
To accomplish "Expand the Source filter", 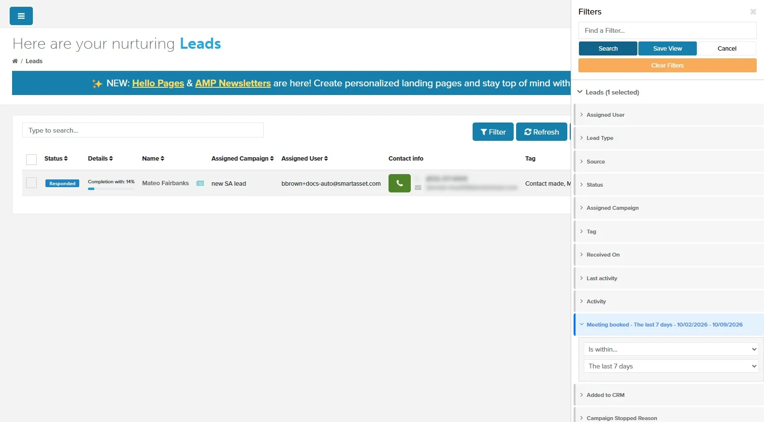I will [669, 162].
